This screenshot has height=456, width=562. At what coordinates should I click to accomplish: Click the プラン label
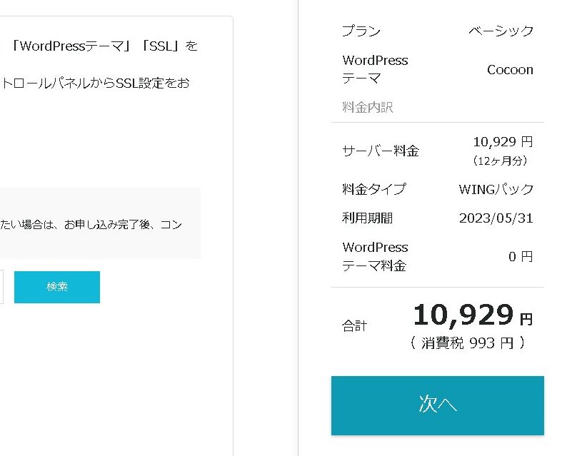click(x=361, y=31)
